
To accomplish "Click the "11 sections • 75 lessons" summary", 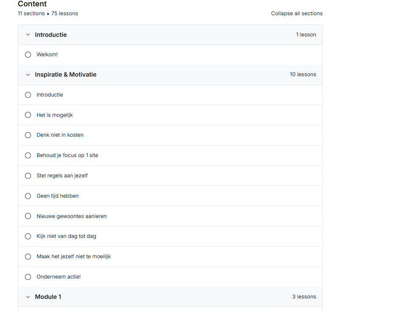I will (48, 14).
